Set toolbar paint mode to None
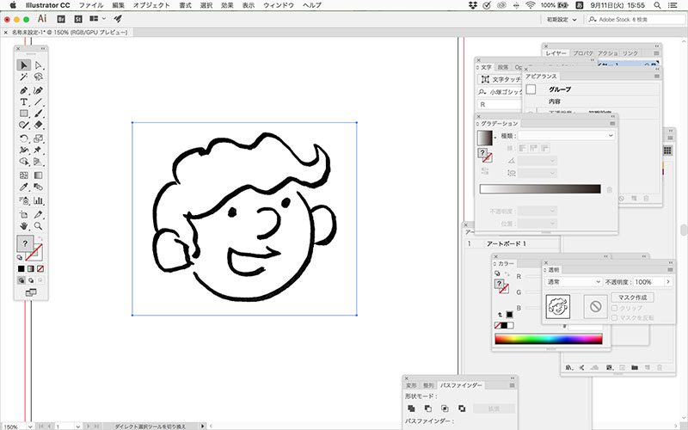This screenshot has width=688, height=430. tap(40, 268)
